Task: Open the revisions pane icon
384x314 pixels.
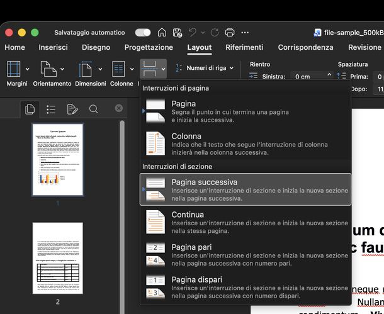Action: (x=72, y=109)
